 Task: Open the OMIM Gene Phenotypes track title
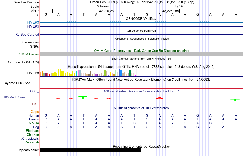coord(141,51)
